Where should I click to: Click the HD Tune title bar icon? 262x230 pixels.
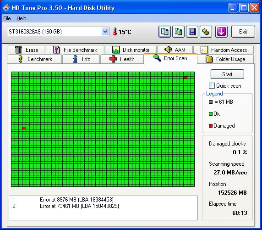pos(6,8)
